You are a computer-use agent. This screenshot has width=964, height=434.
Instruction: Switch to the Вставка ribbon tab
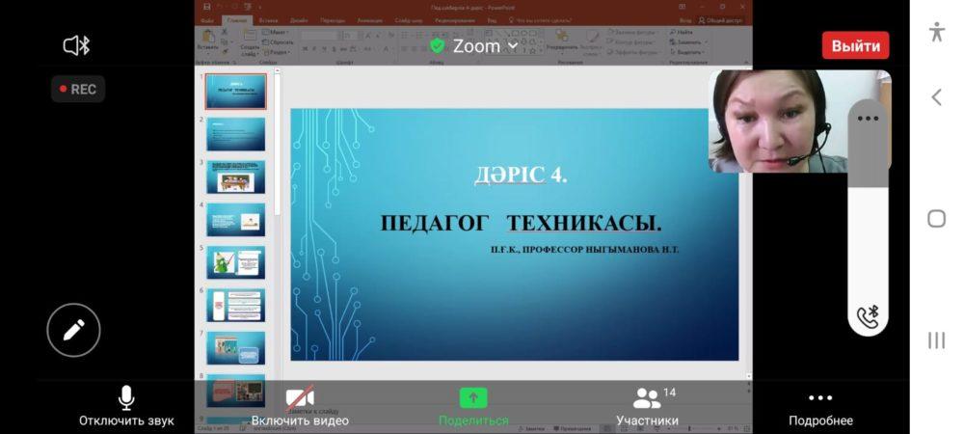coord(269,21)
